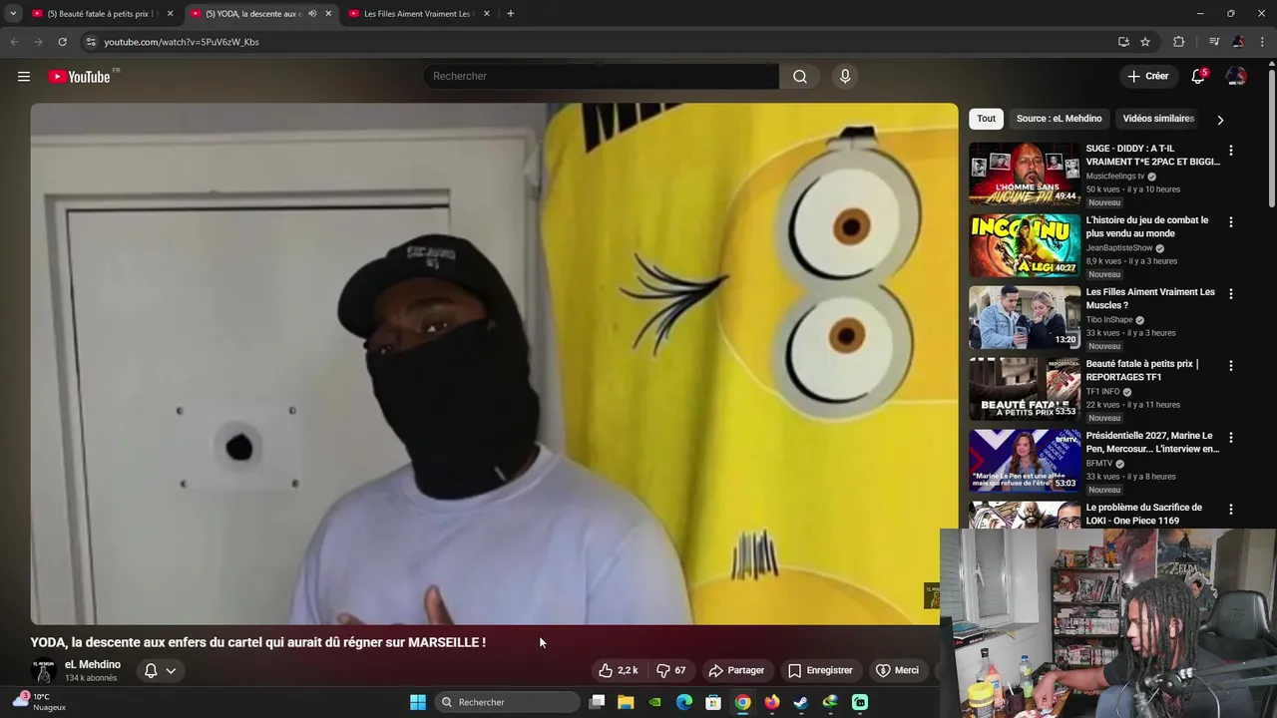1277x718 pixels.
Task: Click the Enregistrer button
Action: (820, 670)
